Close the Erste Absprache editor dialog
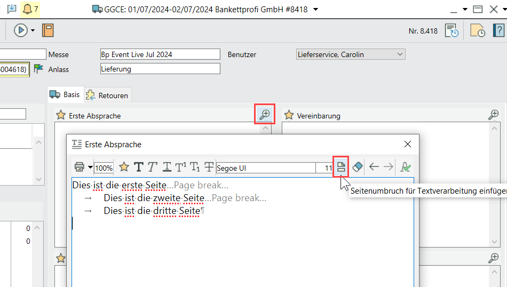This screenshot has height=287, width=507. click(x=408, y=144)
